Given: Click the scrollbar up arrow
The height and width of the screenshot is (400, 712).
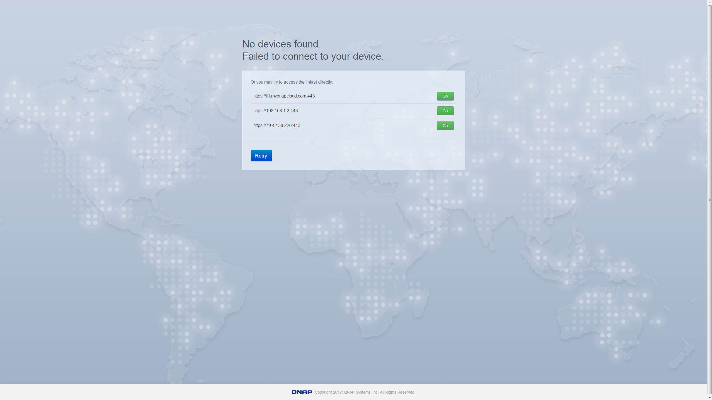Looking at the screenshot, I should tap(709, 2).
